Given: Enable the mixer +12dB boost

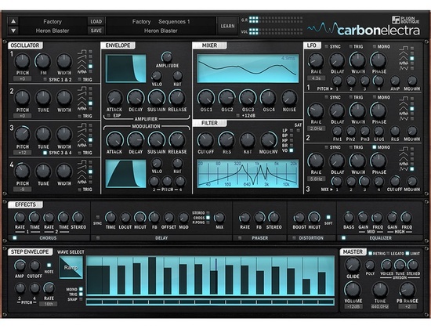Looking at the screenshot, I should [x=237, y=116].
